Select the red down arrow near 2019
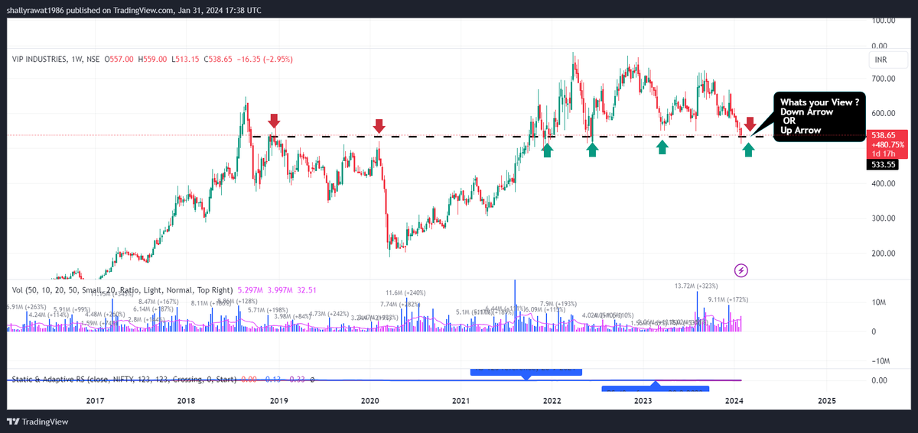 tap(274, 120)
